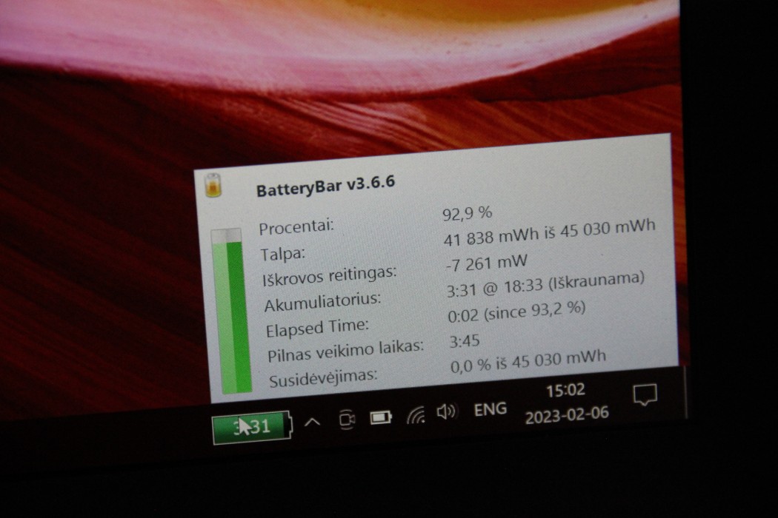778x518 pixels.
Task: Open the volume speaker tray icon
Action: (447, 412)
